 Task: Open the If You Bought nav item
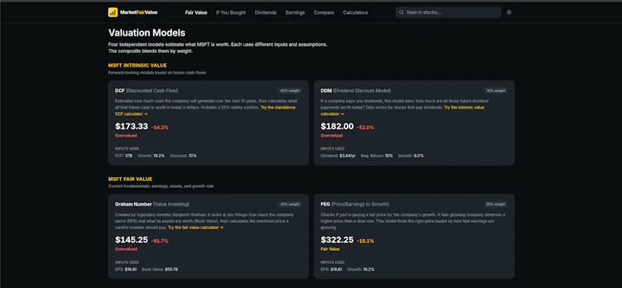pos(231,12)
